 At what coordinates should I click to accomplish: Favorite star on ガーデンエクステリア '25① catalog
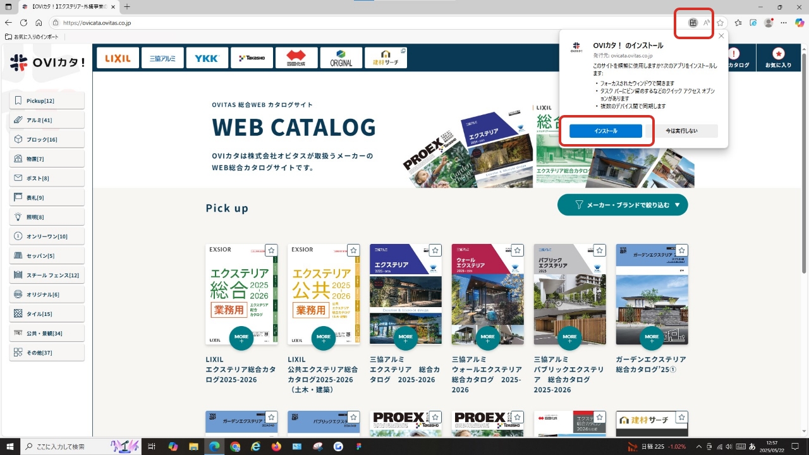681,250
